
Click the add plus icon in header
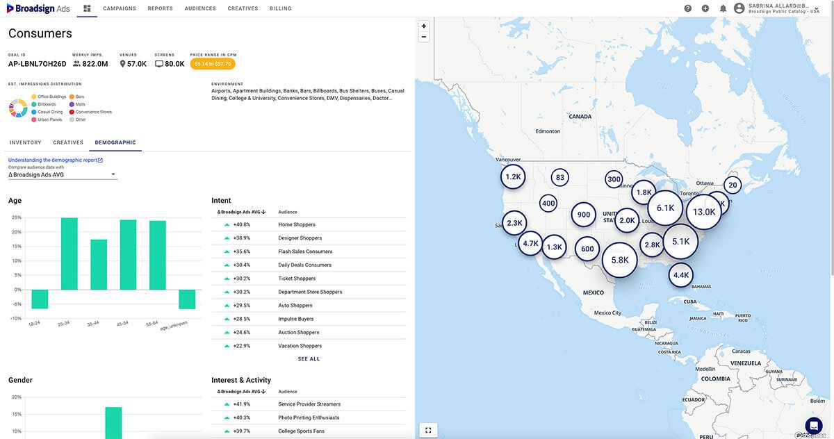(x=705, y=8)
